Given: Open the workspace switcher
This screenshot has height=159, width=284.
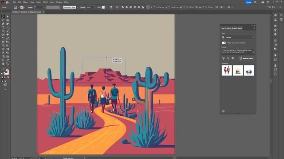Looking at the screenshot, I should coord(268,2).
